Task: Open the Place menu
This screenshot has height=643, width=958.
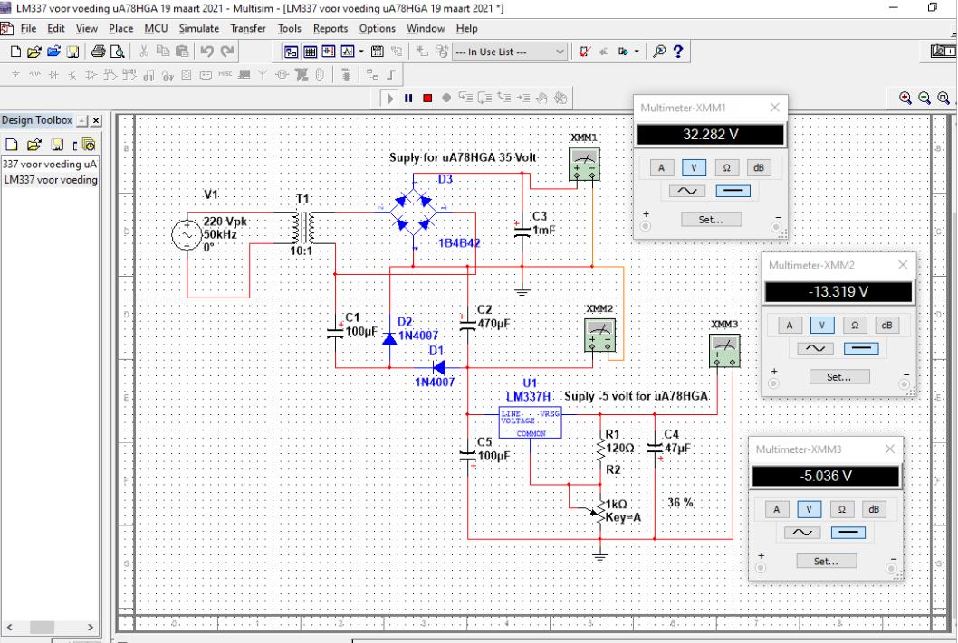Action: [121, 29]
